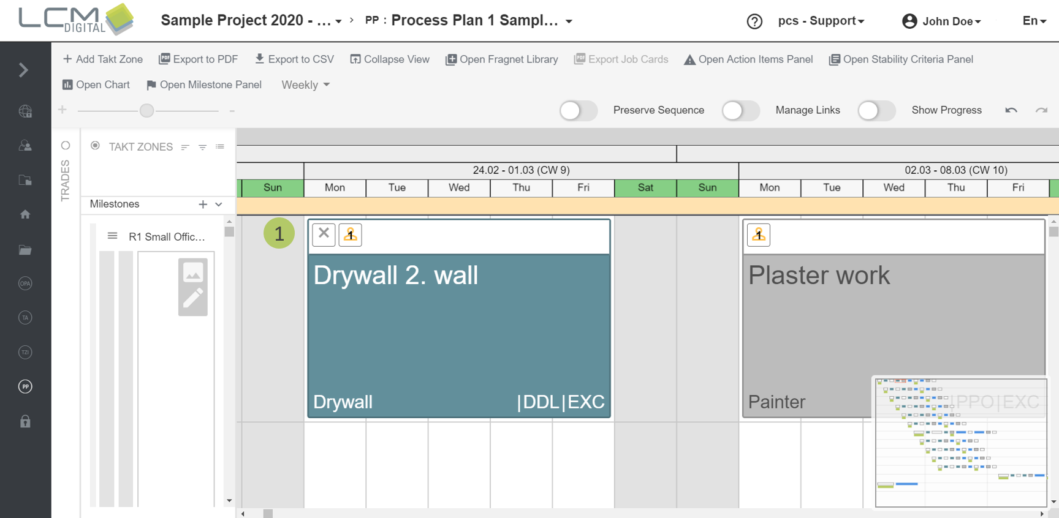Click the redo arrow icon
The image size is (1059, 518).
[x=1041, y=110]
